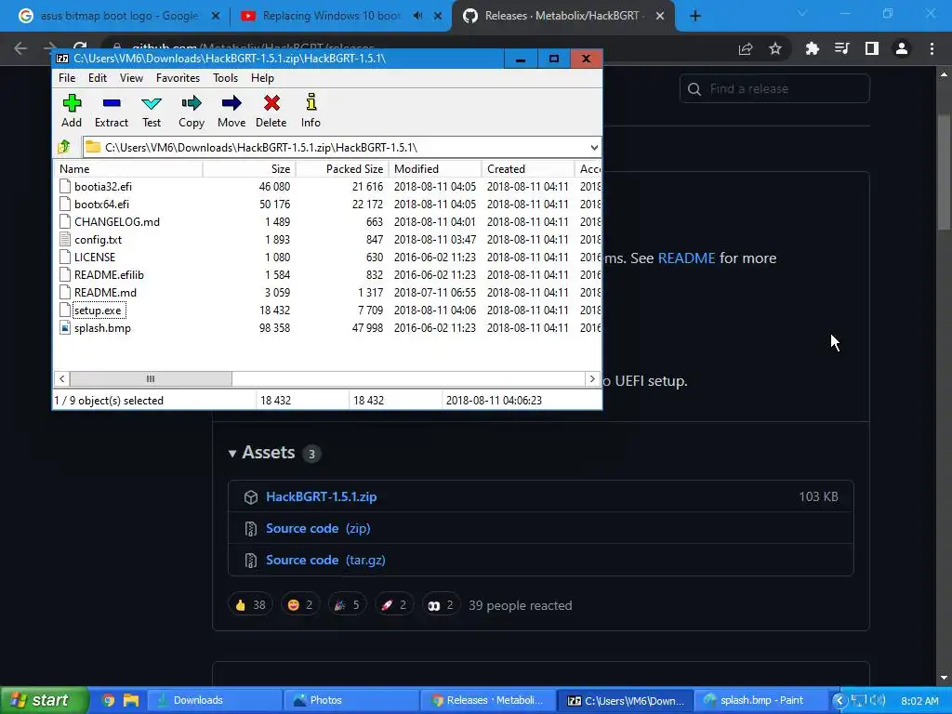Click the Chrome share page icon
Screen dimensions: 952x714
[x=746, y=48]
